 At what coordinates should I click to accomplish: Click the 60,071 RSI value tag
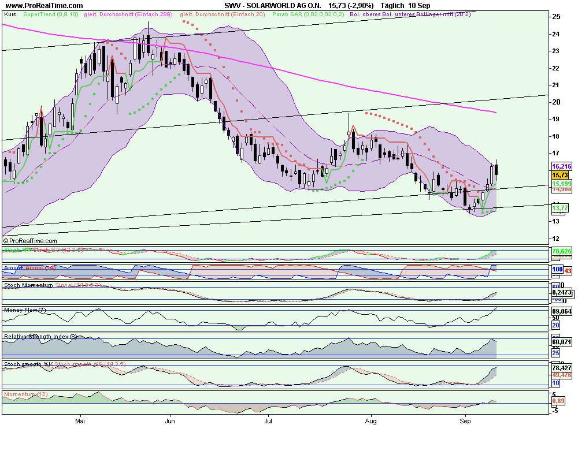562,342
